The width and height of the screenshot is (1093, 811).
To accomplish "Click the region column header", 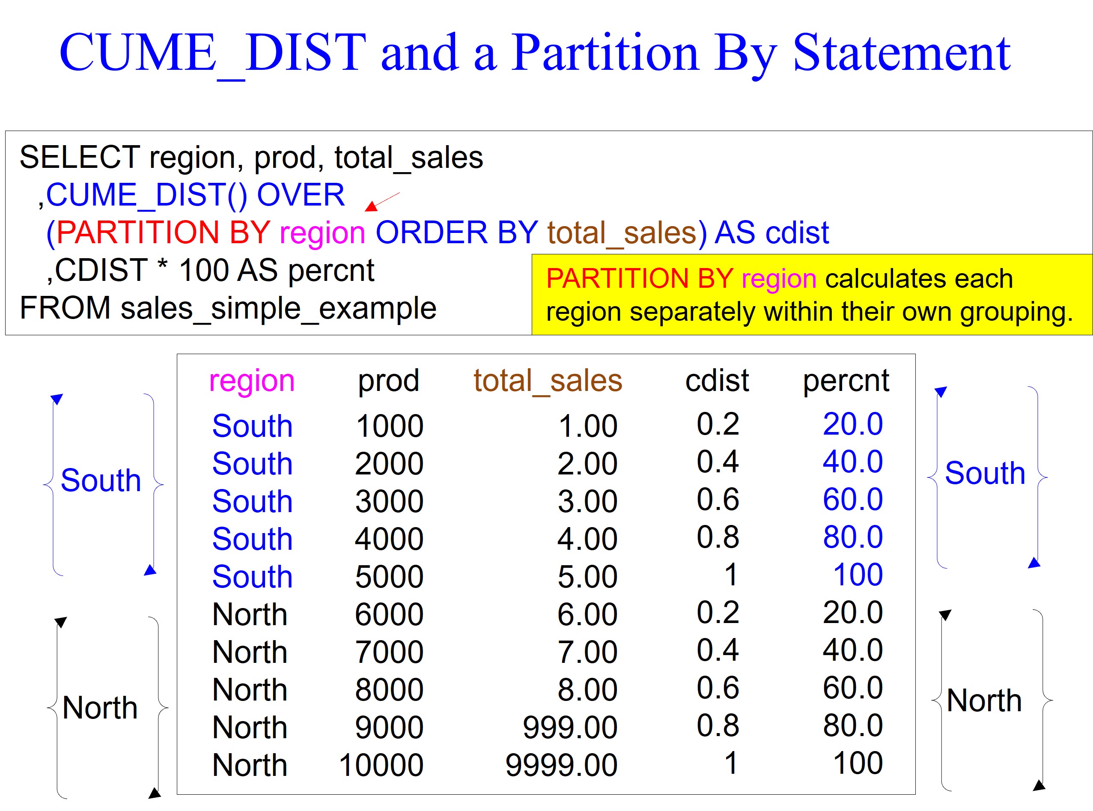I will click(252, 381).
